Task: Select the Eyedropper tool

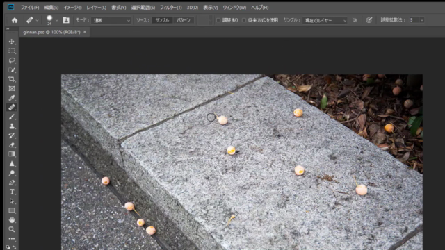Action: 12,98
